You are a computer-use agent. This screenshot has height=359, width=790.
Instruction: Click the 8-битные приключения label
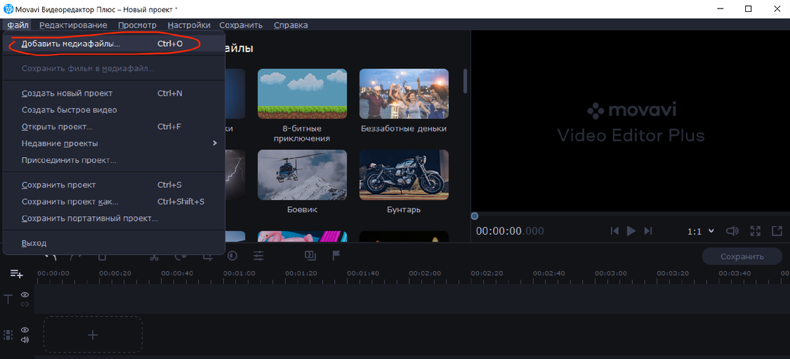(302, 133)
